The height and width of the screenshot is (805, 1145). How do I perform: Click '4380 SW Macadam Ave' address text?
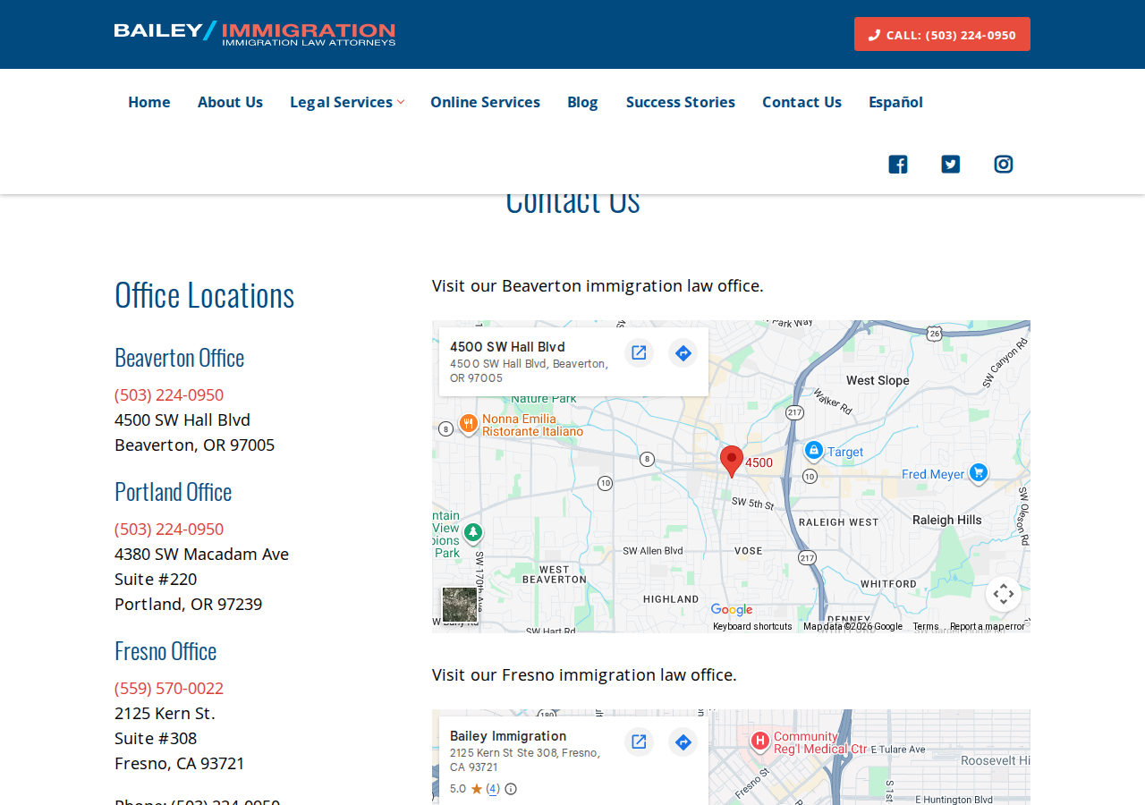202,554
